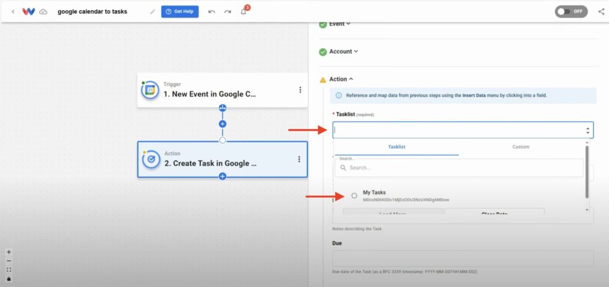Click the Search box in the tasklist dropdown
The image size is (609, 287).
pyautogui.click(x=459, y=168)
